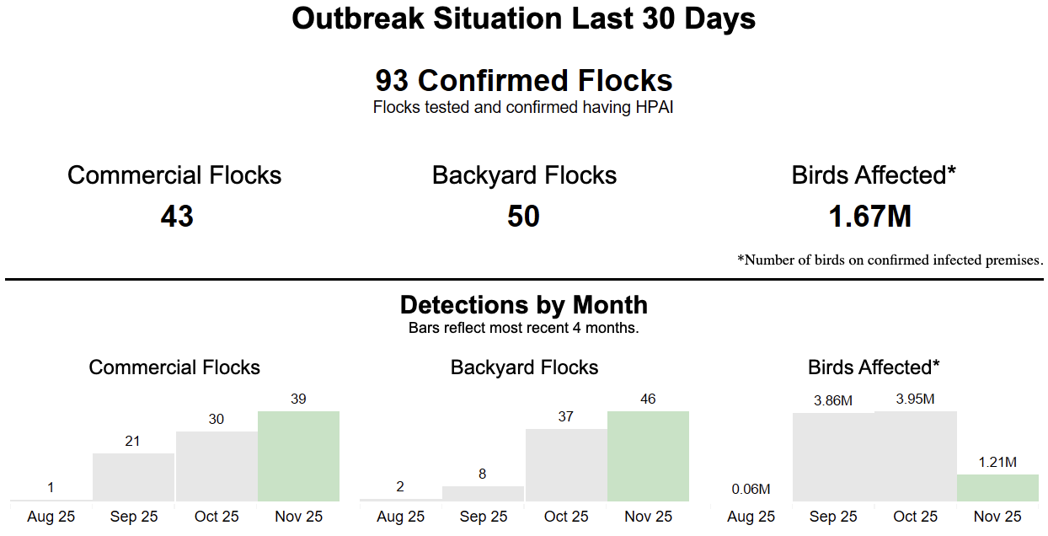Image resolution: width=1048 pixels, height=536 pixels.
Task: Click the Oct 25 Backyard Flocks bar
Action: tap(566, 464)
